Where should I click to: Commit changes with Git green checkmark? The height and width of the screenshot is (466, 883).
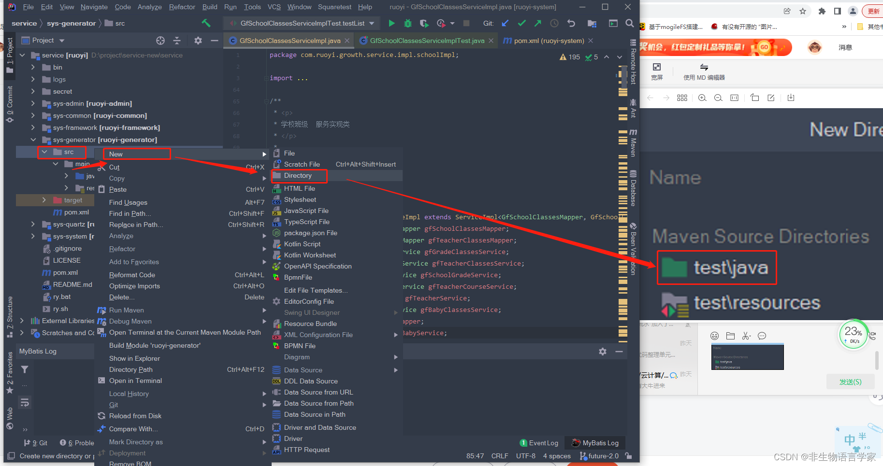[x=521, y=23]
